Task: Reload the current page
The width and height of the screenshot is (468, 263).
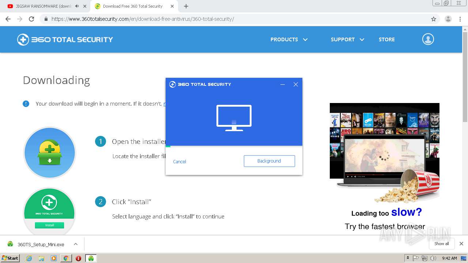Action: [x=31, y=19]
